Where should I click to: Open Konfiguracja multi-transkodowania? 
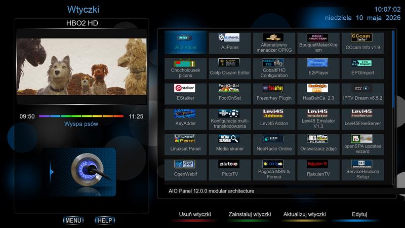click(x=230, y=119)
